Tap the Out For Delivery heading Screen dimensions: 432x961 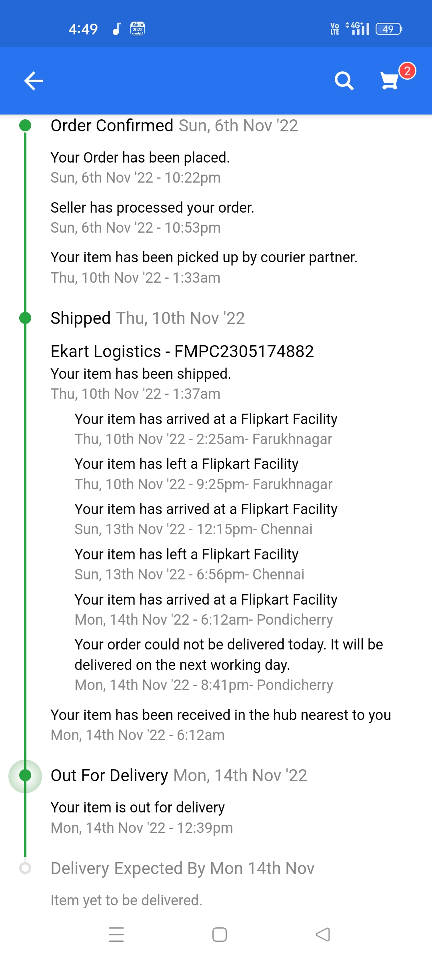(109, 776)
